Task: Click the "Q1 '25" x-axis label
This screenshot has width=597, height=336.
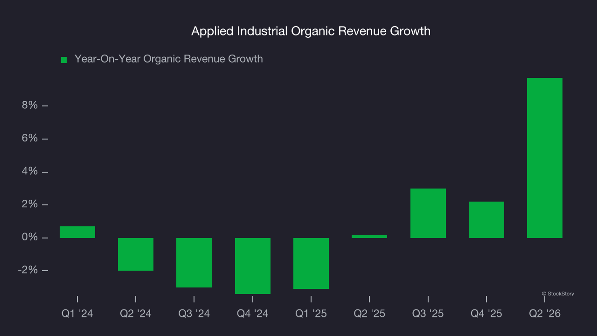Action: pos(311,314)
